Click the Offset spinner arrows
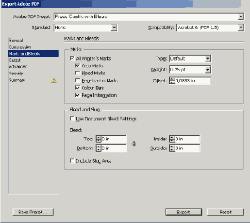Screen dimensions: 250x223 (172, 80)
